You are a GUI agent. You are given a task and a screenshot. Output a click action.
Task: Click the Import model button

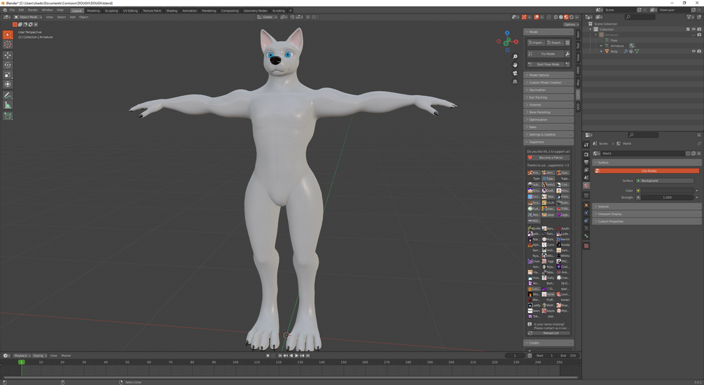[x=535, y=43]
